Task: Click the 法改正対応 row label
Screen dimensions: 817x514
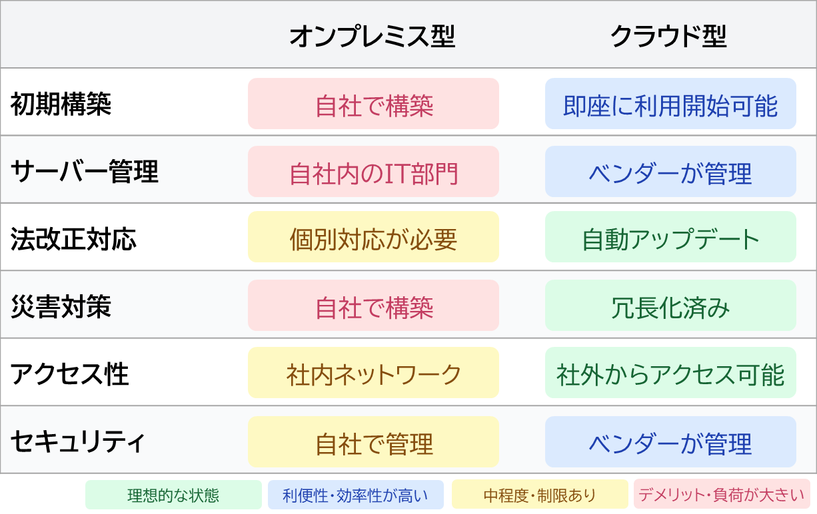Action: pos(73,239)
